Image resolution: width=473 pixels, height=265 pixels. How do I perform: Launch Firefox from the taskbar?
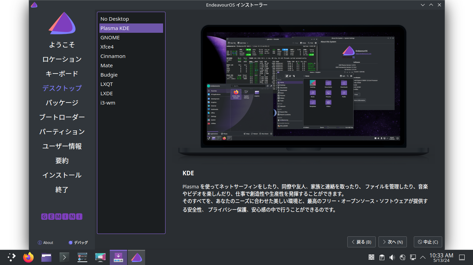pyautogui.click(x=28, y=257)
